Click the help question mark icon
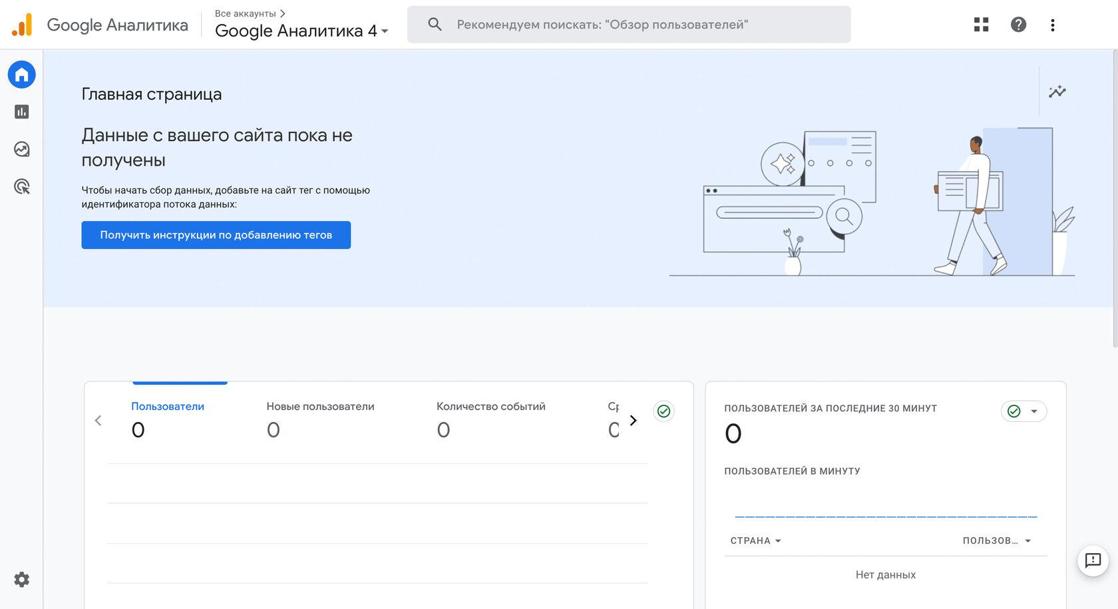This screenshot has height=609, width=1118. click(1018, 25)
